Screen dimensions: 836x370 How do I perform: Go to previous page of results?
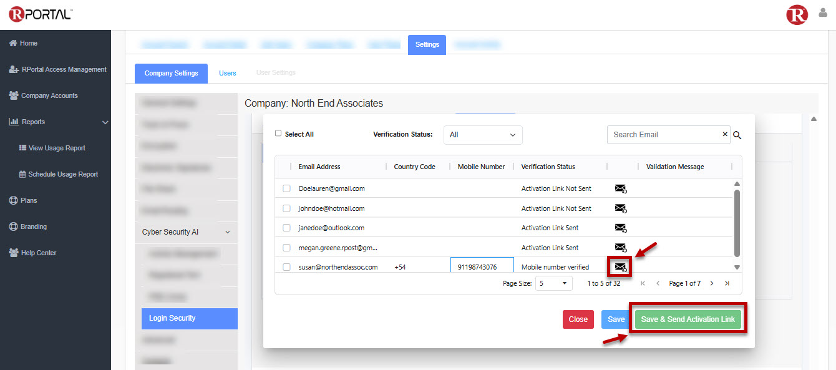click(x=658, y=283)
